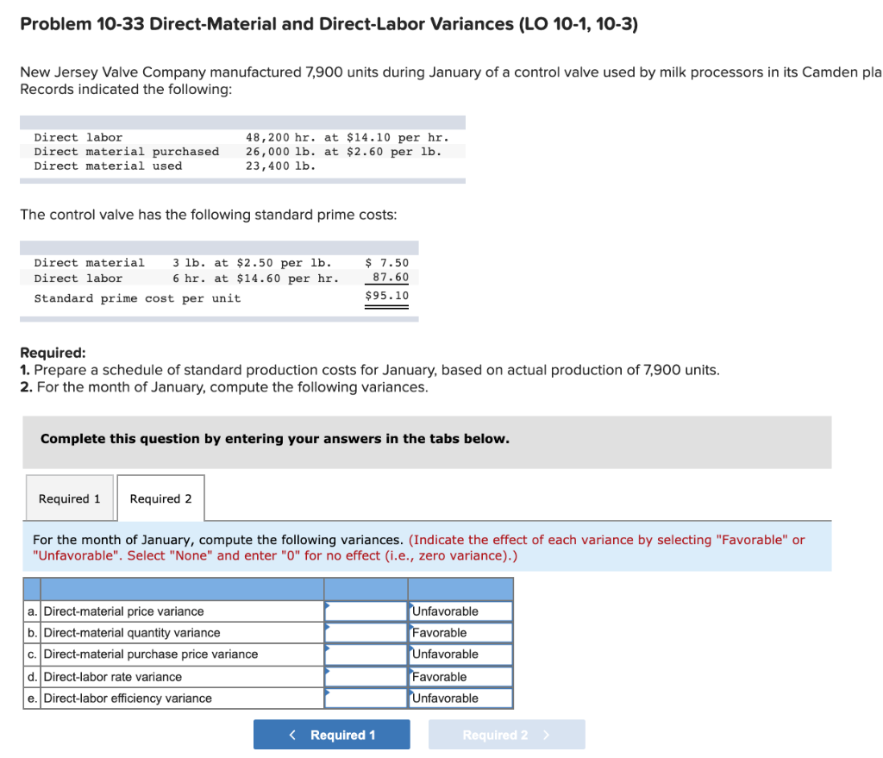Click the Problem 10-33 heading

pyautogui.click(x=329, y=23)
